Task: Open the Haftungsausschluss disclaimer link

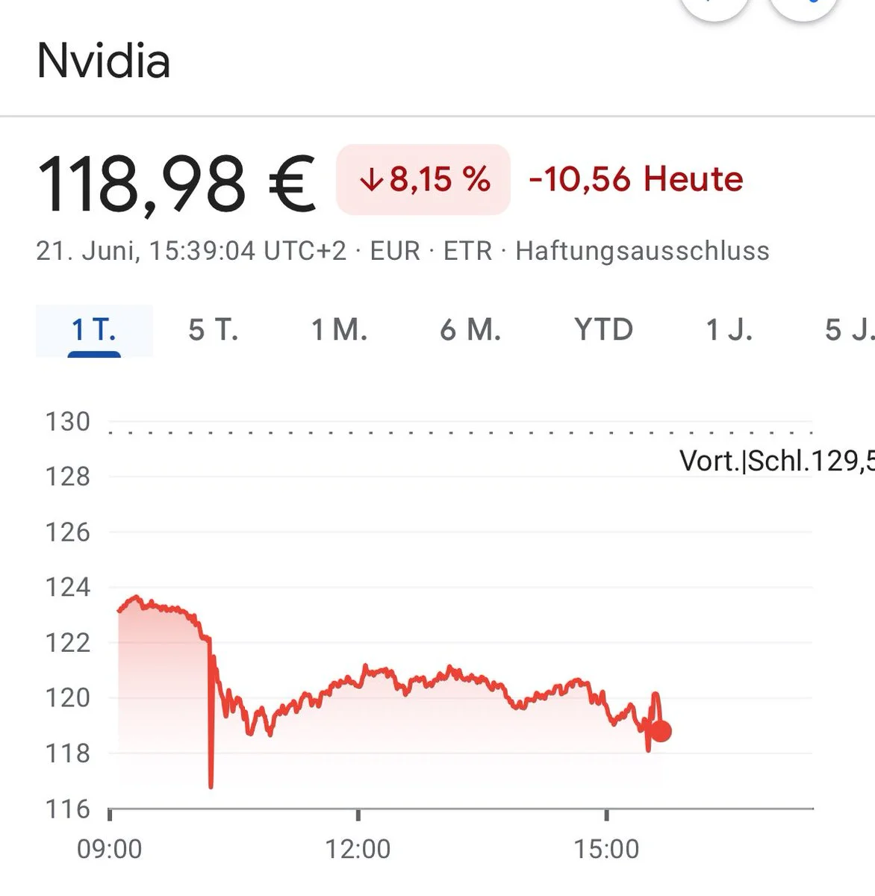Action: pos(642,251)
